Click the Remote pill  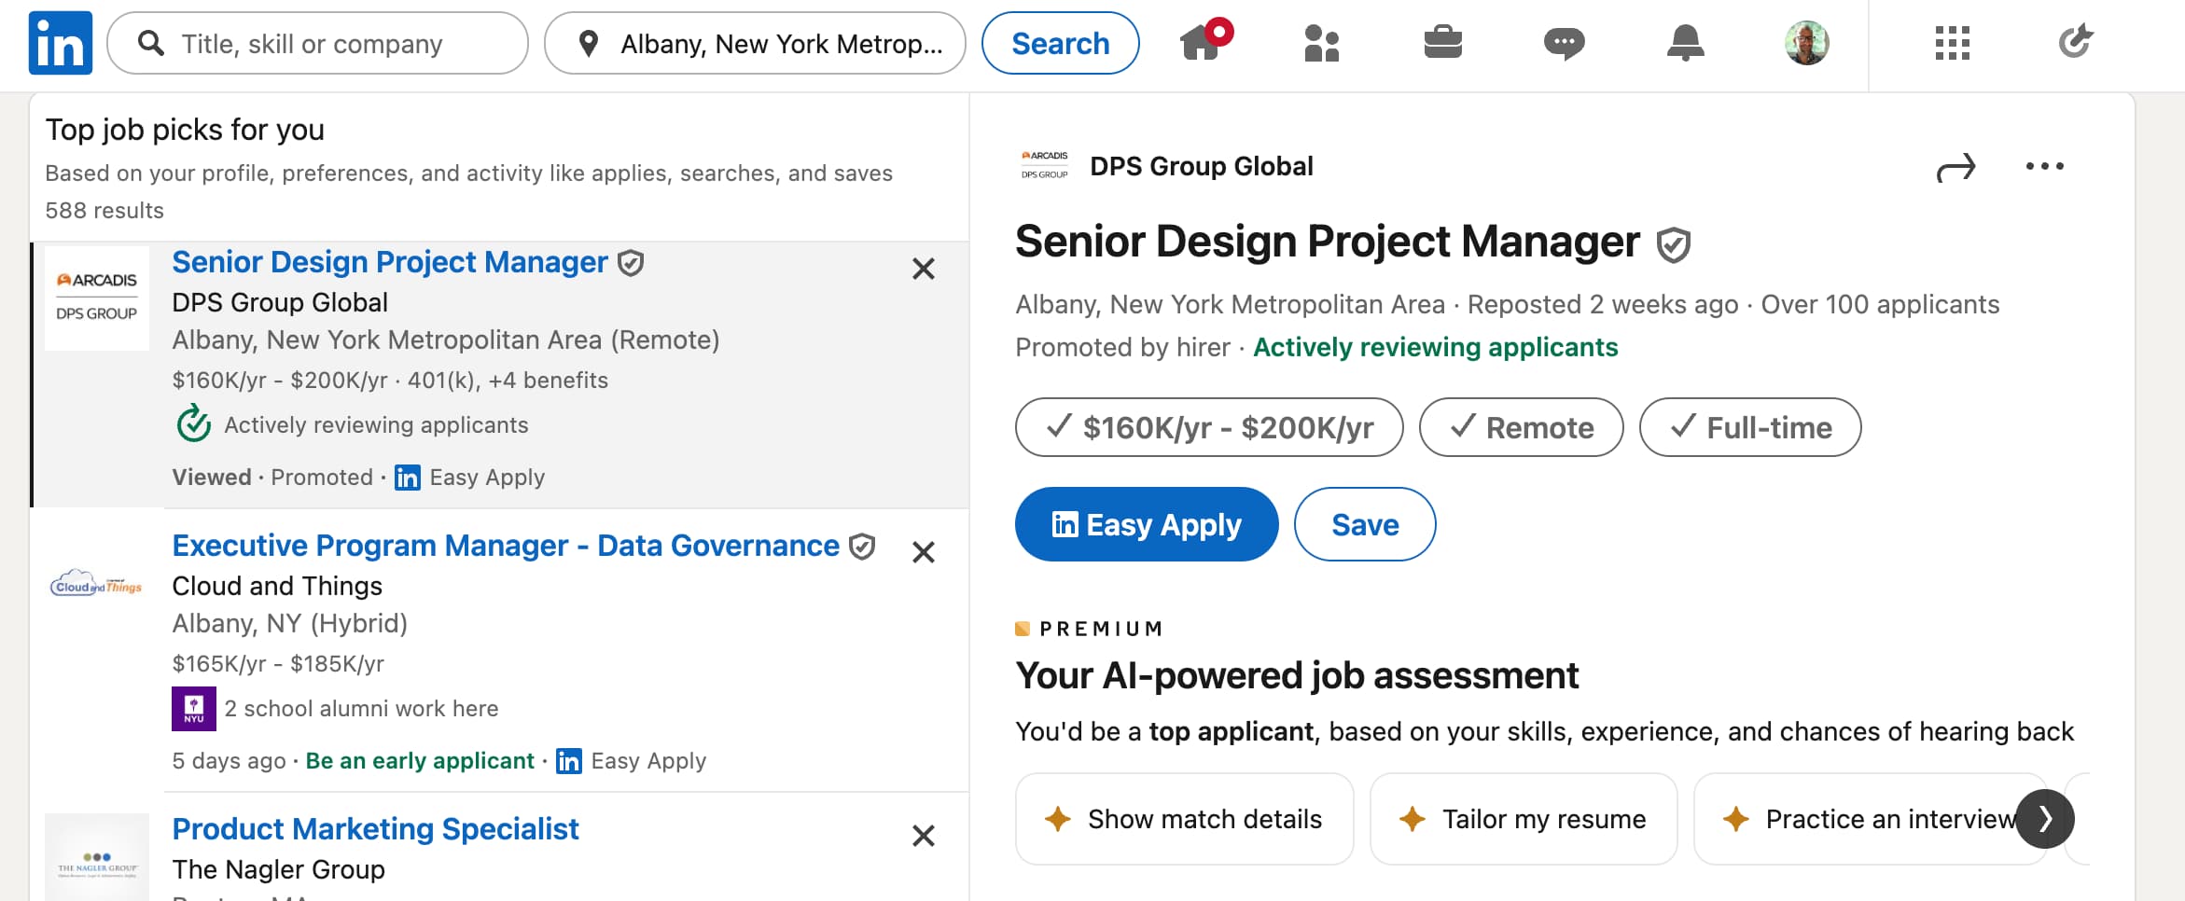[x=1521, y=427]
